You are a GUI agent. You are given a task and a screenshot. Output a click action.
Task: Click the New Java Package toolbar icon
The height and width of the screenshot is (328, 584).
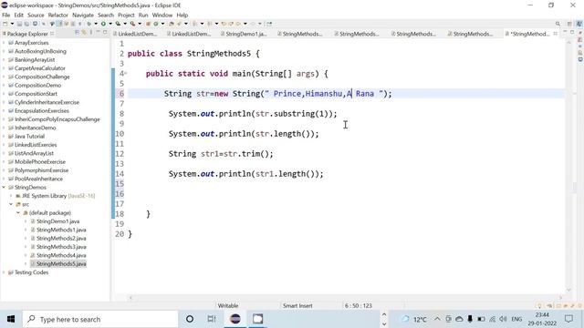pos(148,24)
